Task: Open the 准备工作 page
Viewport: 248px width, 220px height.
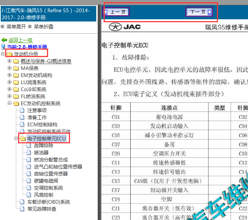Action: click(x=37, y=117)
